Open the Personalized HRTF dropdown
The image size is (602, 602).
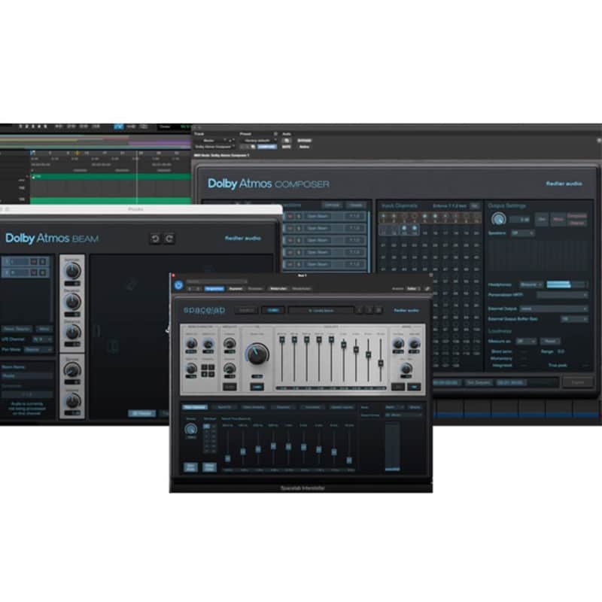pyautogui.click(x=562, y=295)
